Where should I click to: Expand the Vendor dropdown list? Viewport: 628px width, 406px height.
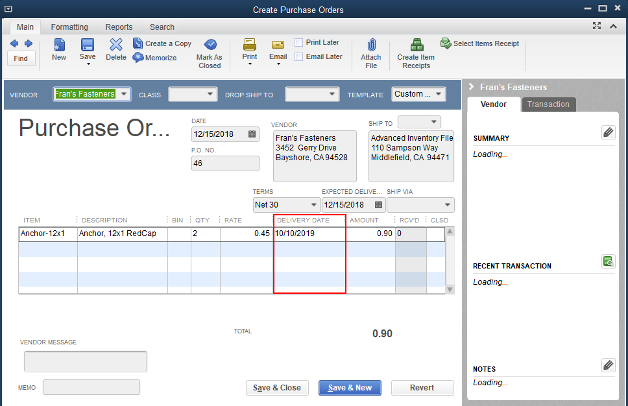pyautogui.click(x=125, y=94)
